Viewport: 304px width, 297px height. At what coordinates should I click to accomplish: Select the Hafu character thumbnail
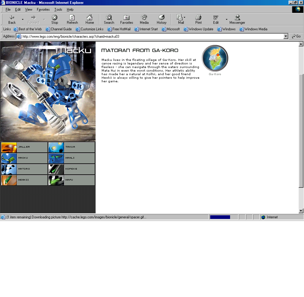pyautogui.click(x=56, y=180)
